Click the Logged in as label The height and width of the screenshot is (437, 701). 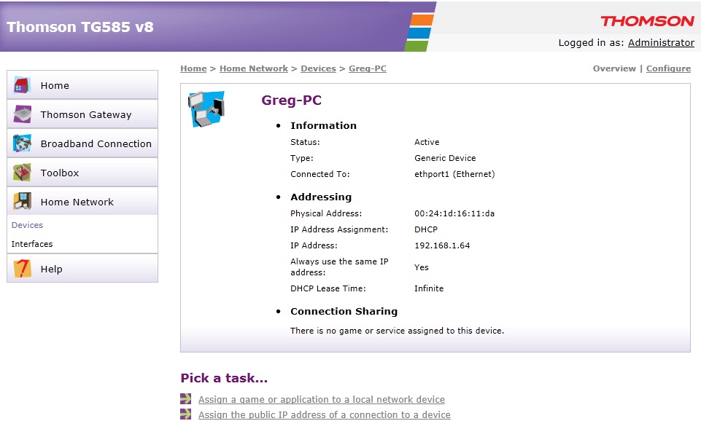click(x=591, y=42)
